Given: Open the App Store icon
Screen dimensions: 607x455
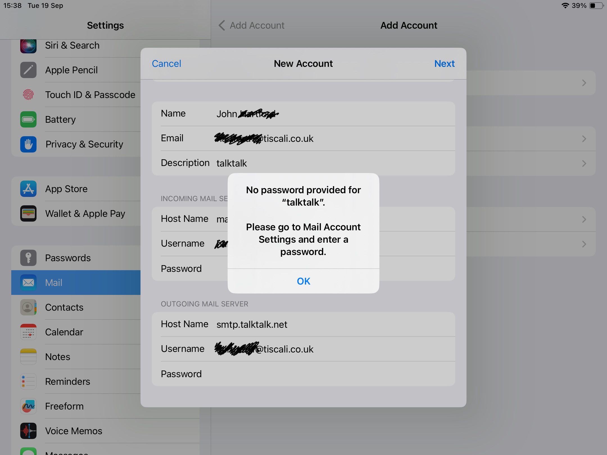Looking at the screenshot, I should tap(28, 189).
